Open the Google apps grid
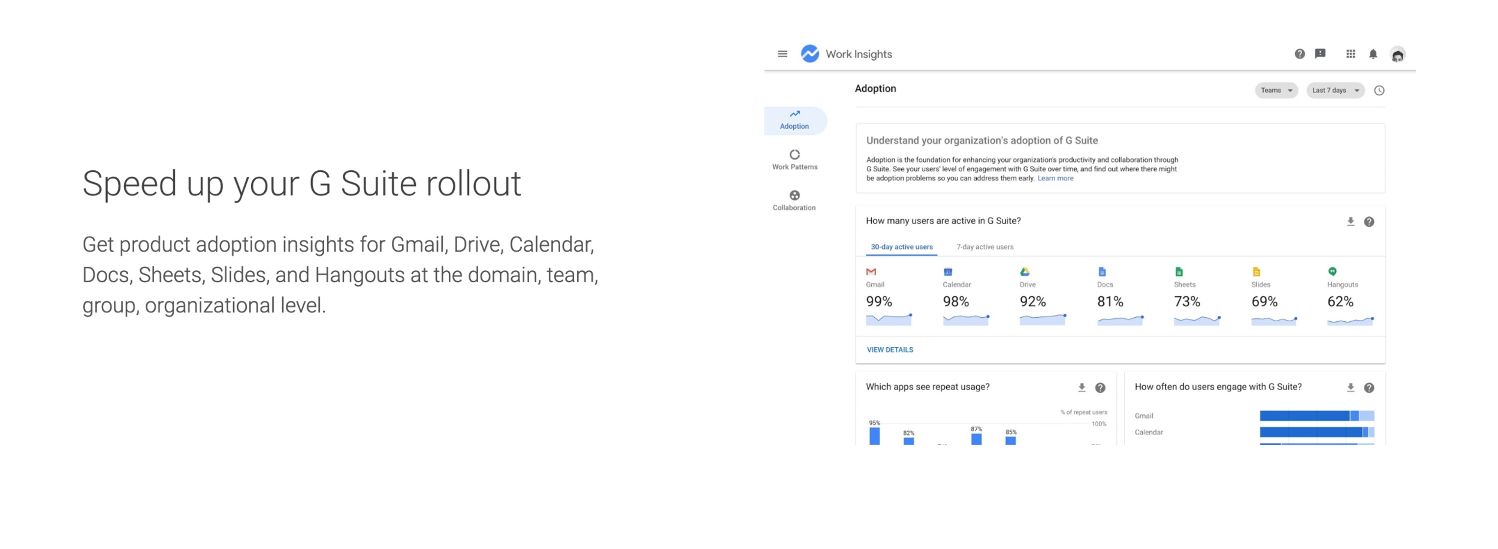The image size is (1498, 549). pos(1351,54)
